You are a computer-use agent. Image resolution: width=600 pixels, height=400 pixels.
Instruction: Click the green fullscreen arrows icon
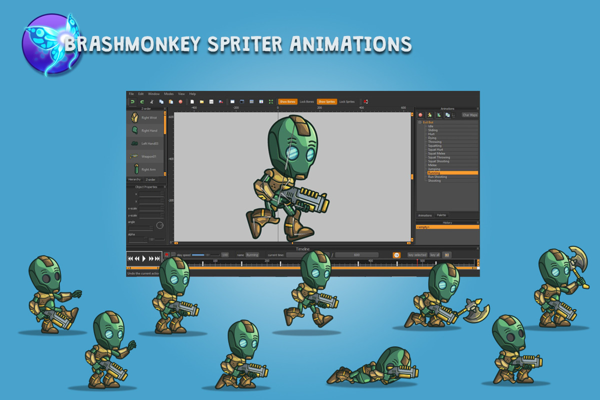[271, 101]
